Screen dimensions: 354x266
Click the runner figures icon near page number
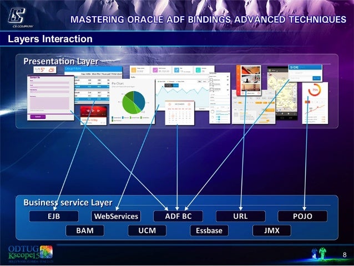tap(319, 254)
